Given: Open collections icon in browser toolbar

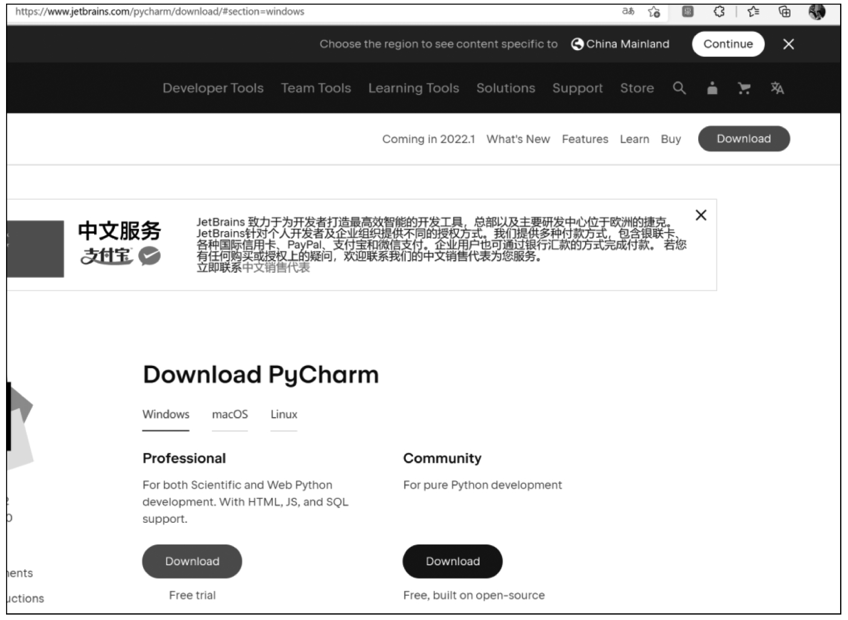Looking at the screenshot, I should pos(785,11).
